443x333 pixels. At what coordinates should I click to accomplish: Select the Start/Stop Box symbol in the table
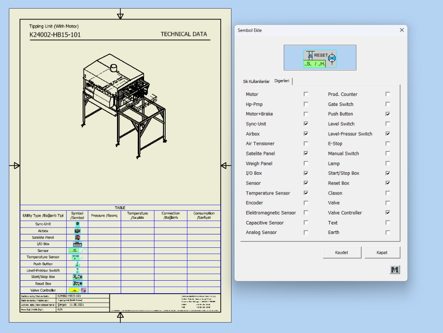click(x=77, y=277)
